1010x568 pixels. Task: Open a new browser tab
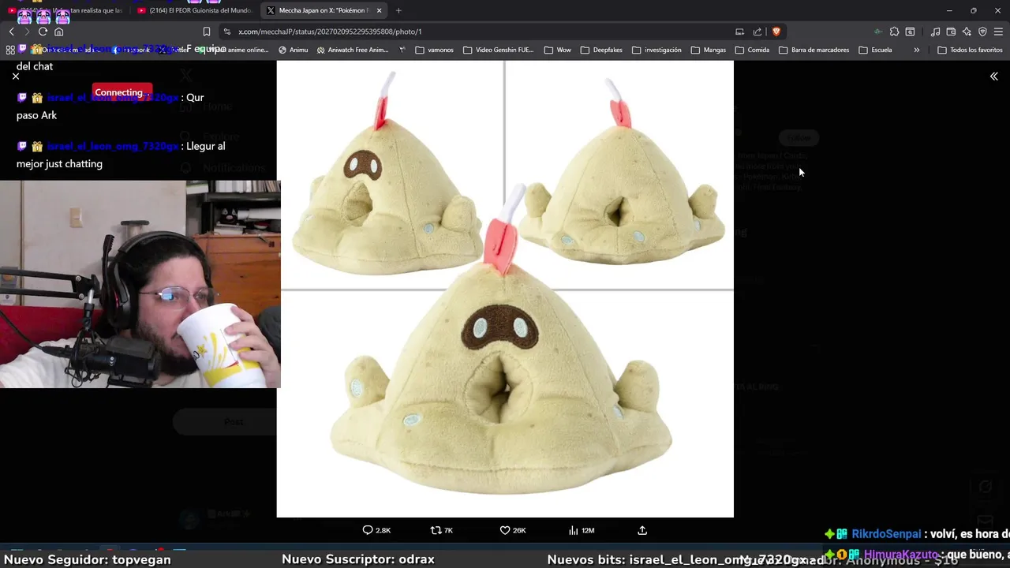[x=398, y=10]
